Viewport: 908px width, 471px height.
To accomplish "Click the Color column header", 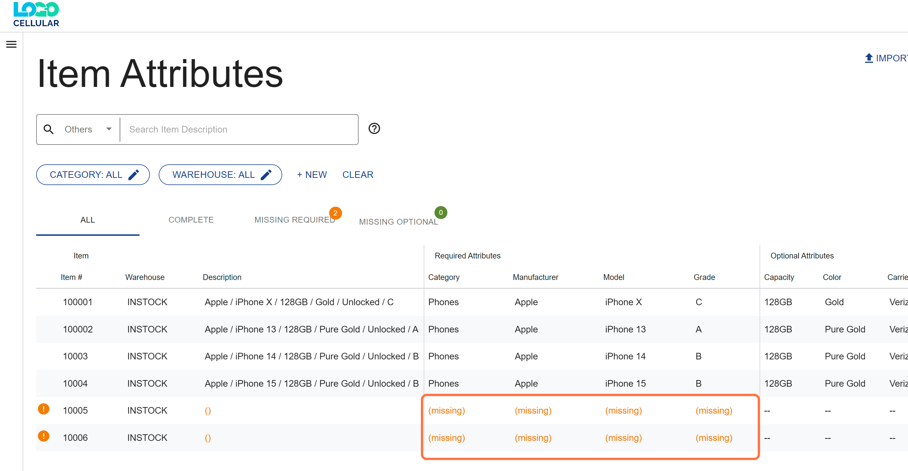I will [x=832, y=277].
